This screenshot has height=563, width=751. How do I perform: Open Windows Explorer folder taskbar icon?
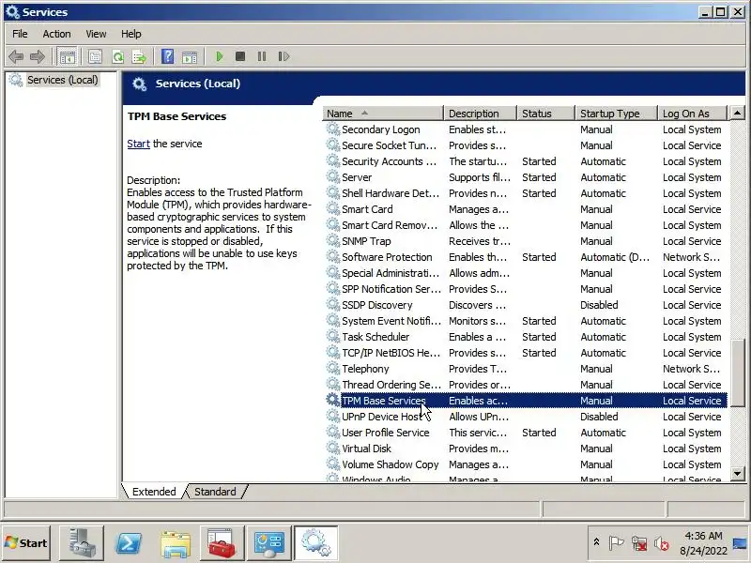click(176, 543)
